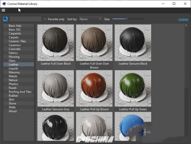Image resolution: width=191 pixels, height=144 pixels.
Task: Open the hamburger menu icon
Action: (4, 10)
